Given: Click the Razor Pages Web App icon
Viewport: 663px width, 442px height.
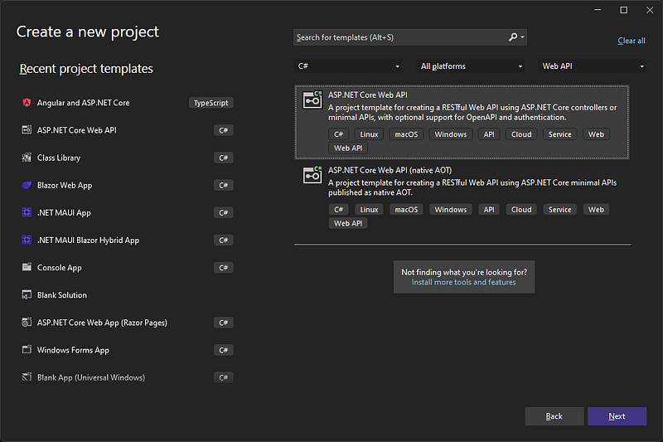Looking at the screenshot, I should click(x=27, y=323).
